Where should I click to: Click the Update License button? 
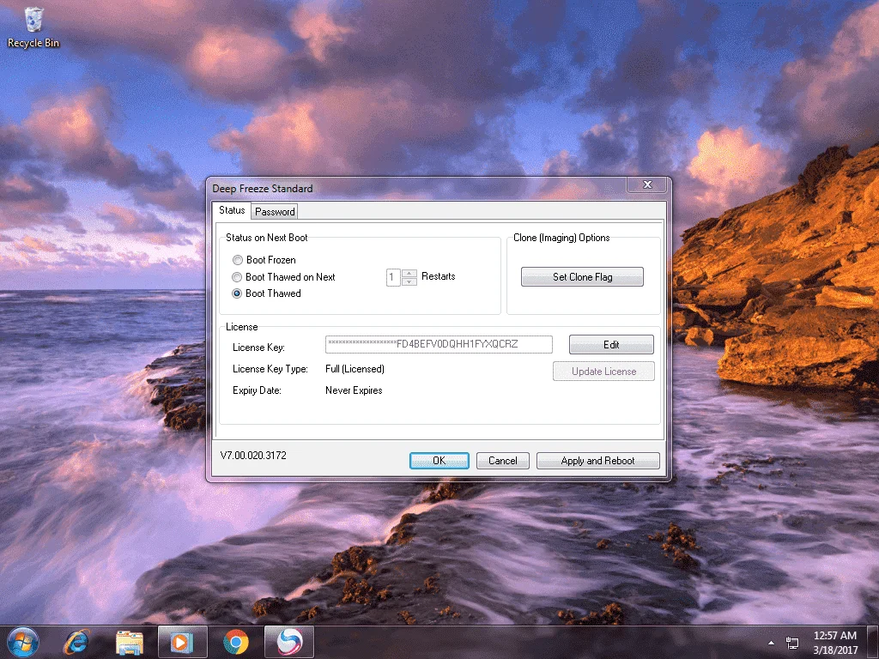pyautogui.click(x=603, y=372)
